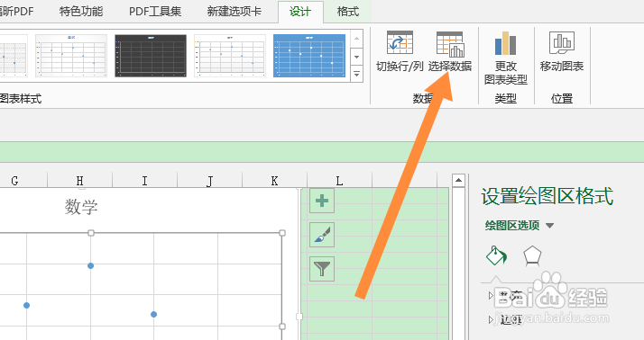
Task: Select column K header
Action: [x=274, y=181]
